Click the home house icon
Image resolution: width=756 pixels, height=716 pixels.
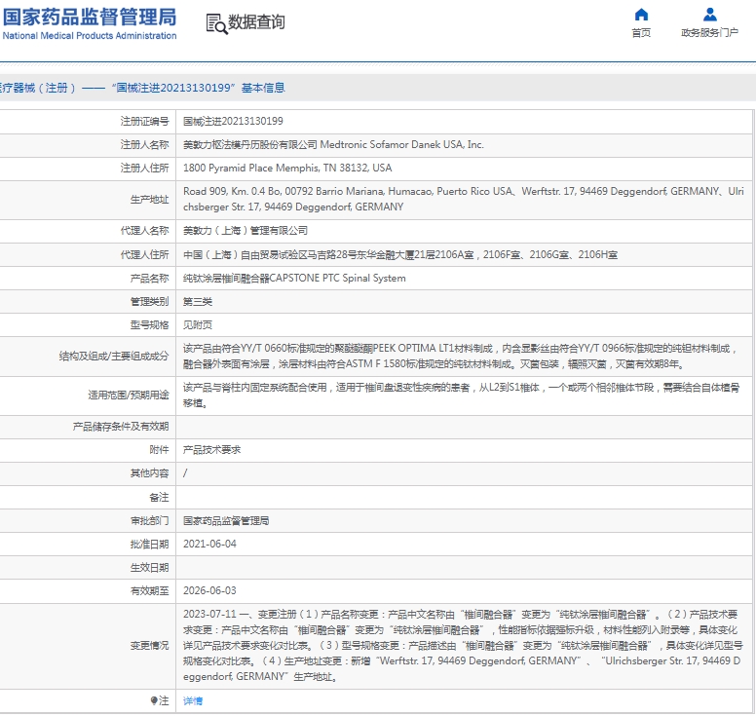pos(641,15)
